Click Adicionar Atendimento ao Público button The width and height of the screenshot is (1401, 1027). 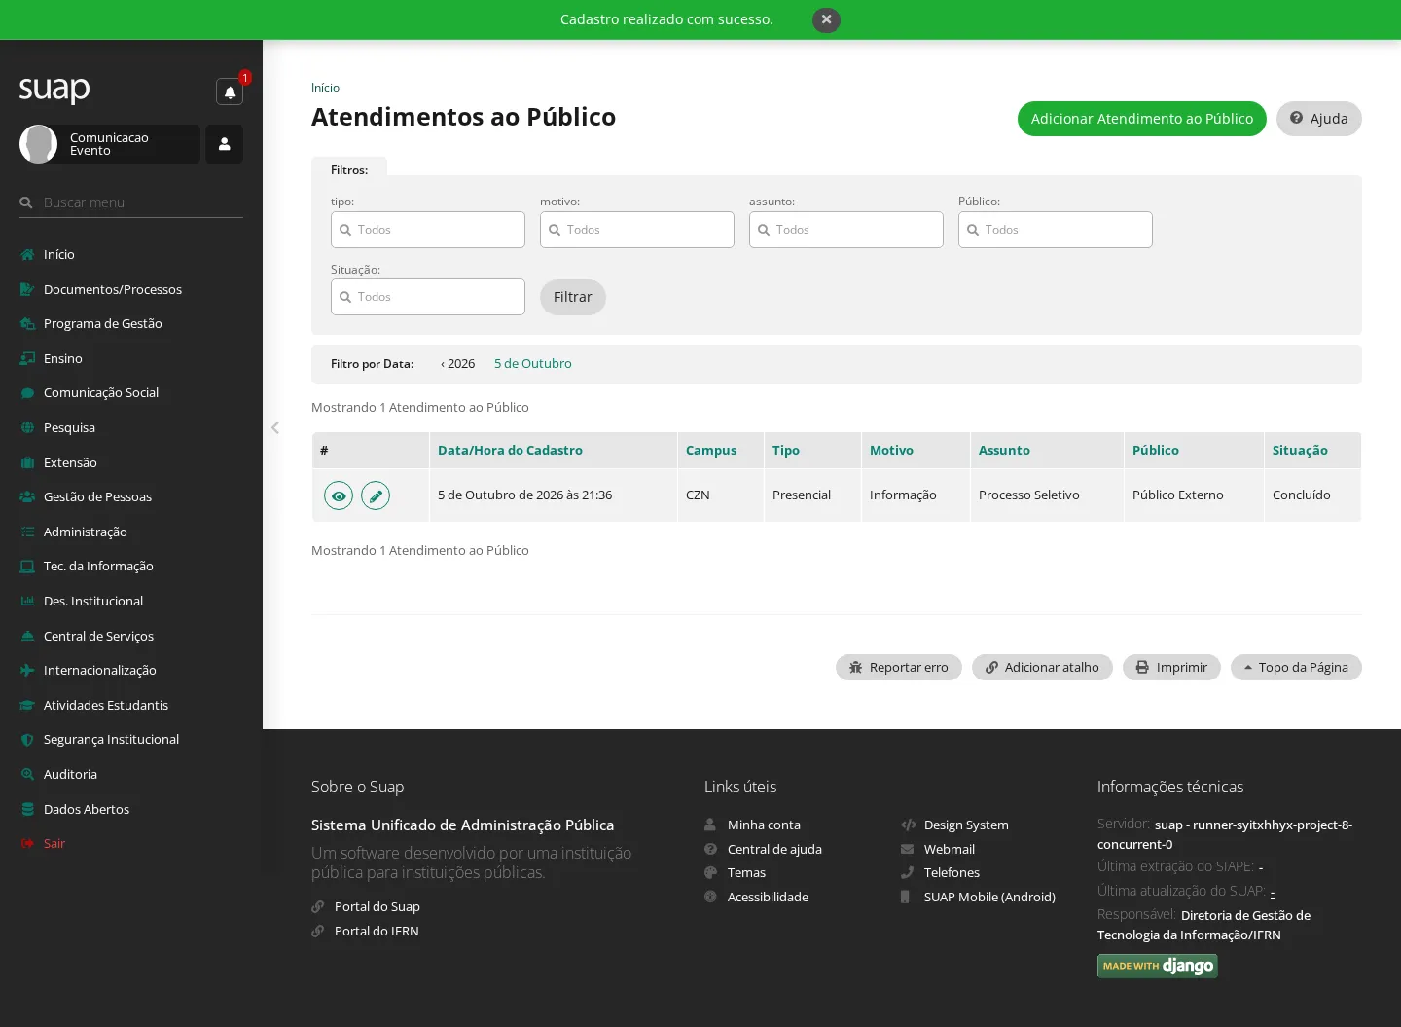coord(1142,119)
